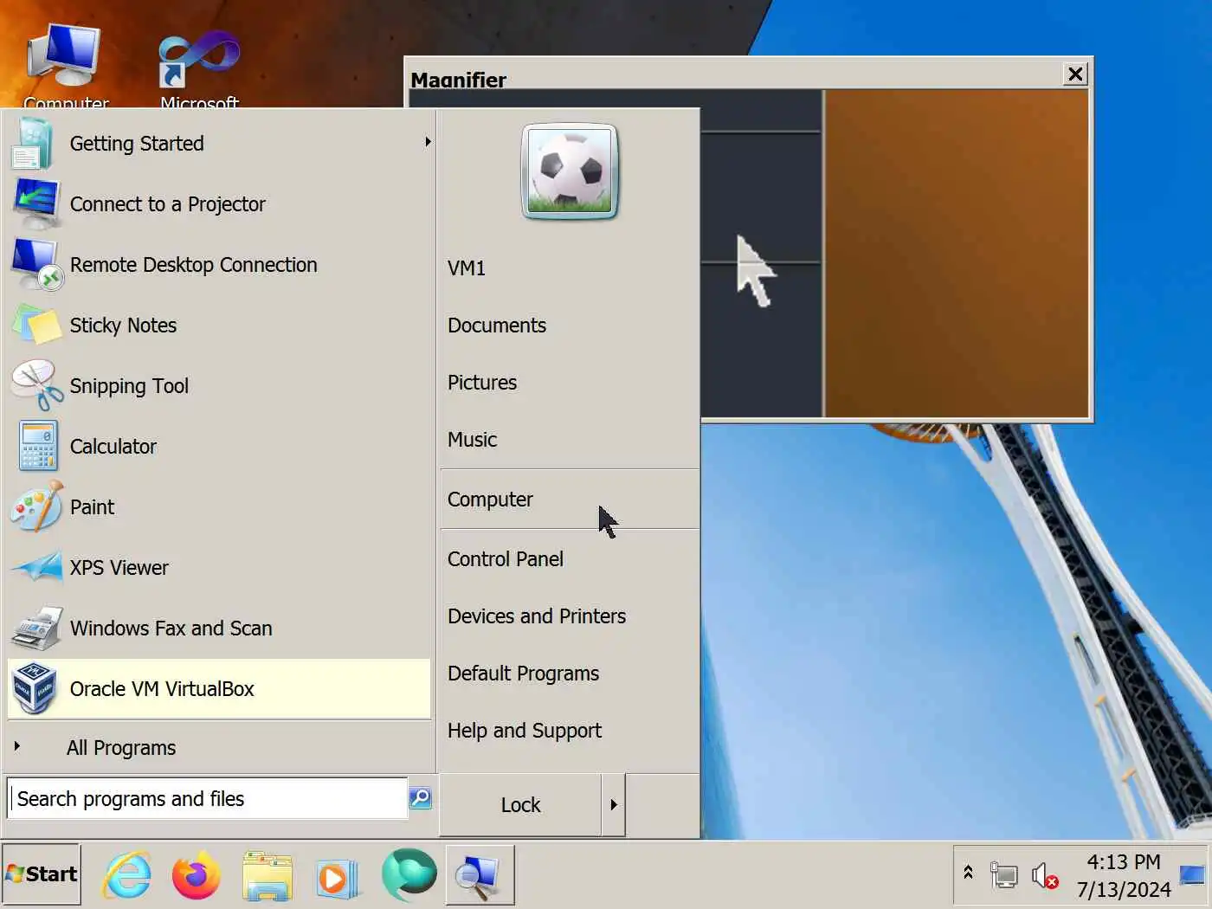The image size is (1212, 909).
Task: Select Computer in the Start menu
Action: tap(570, 500)
